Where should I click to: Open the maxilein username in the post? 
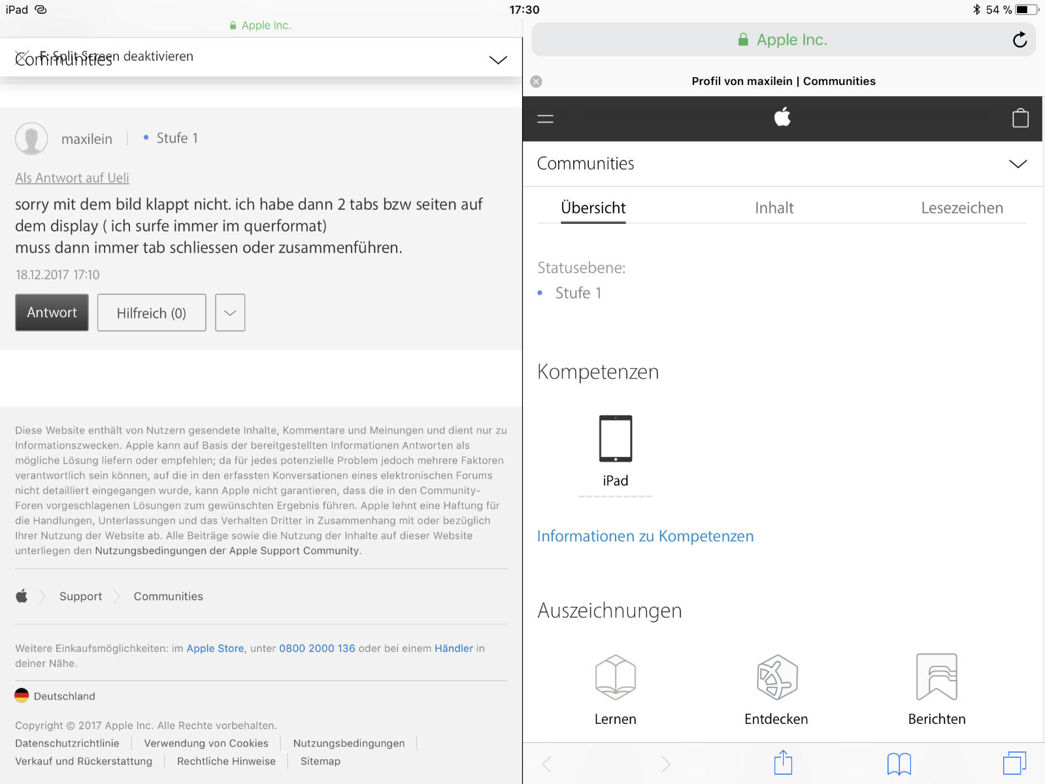coord(87,139)
